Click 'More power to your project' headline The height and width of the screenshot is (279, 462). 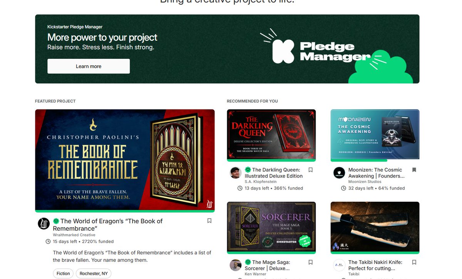102,37
